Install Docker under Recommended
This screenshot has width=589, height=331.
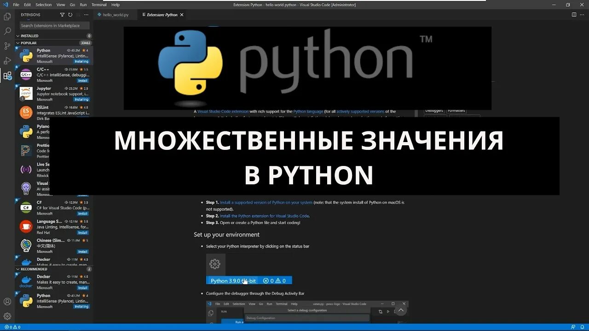tap(83, 288)
